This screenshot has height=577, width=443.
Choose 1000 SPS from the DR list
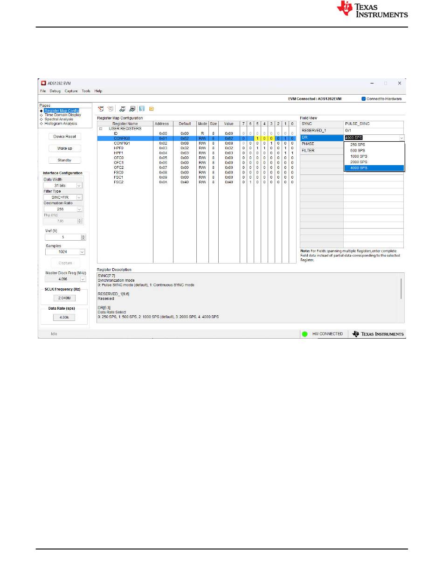374,156
